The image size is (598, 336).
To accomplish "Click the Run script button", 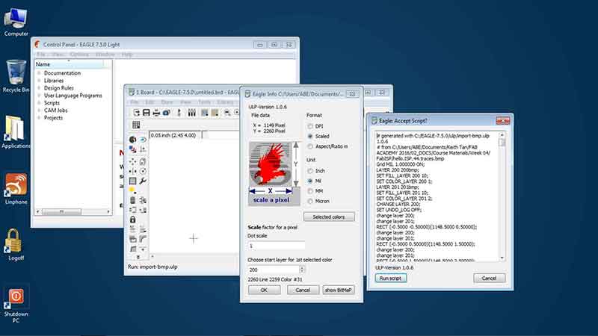I will [x=390, y=278].
